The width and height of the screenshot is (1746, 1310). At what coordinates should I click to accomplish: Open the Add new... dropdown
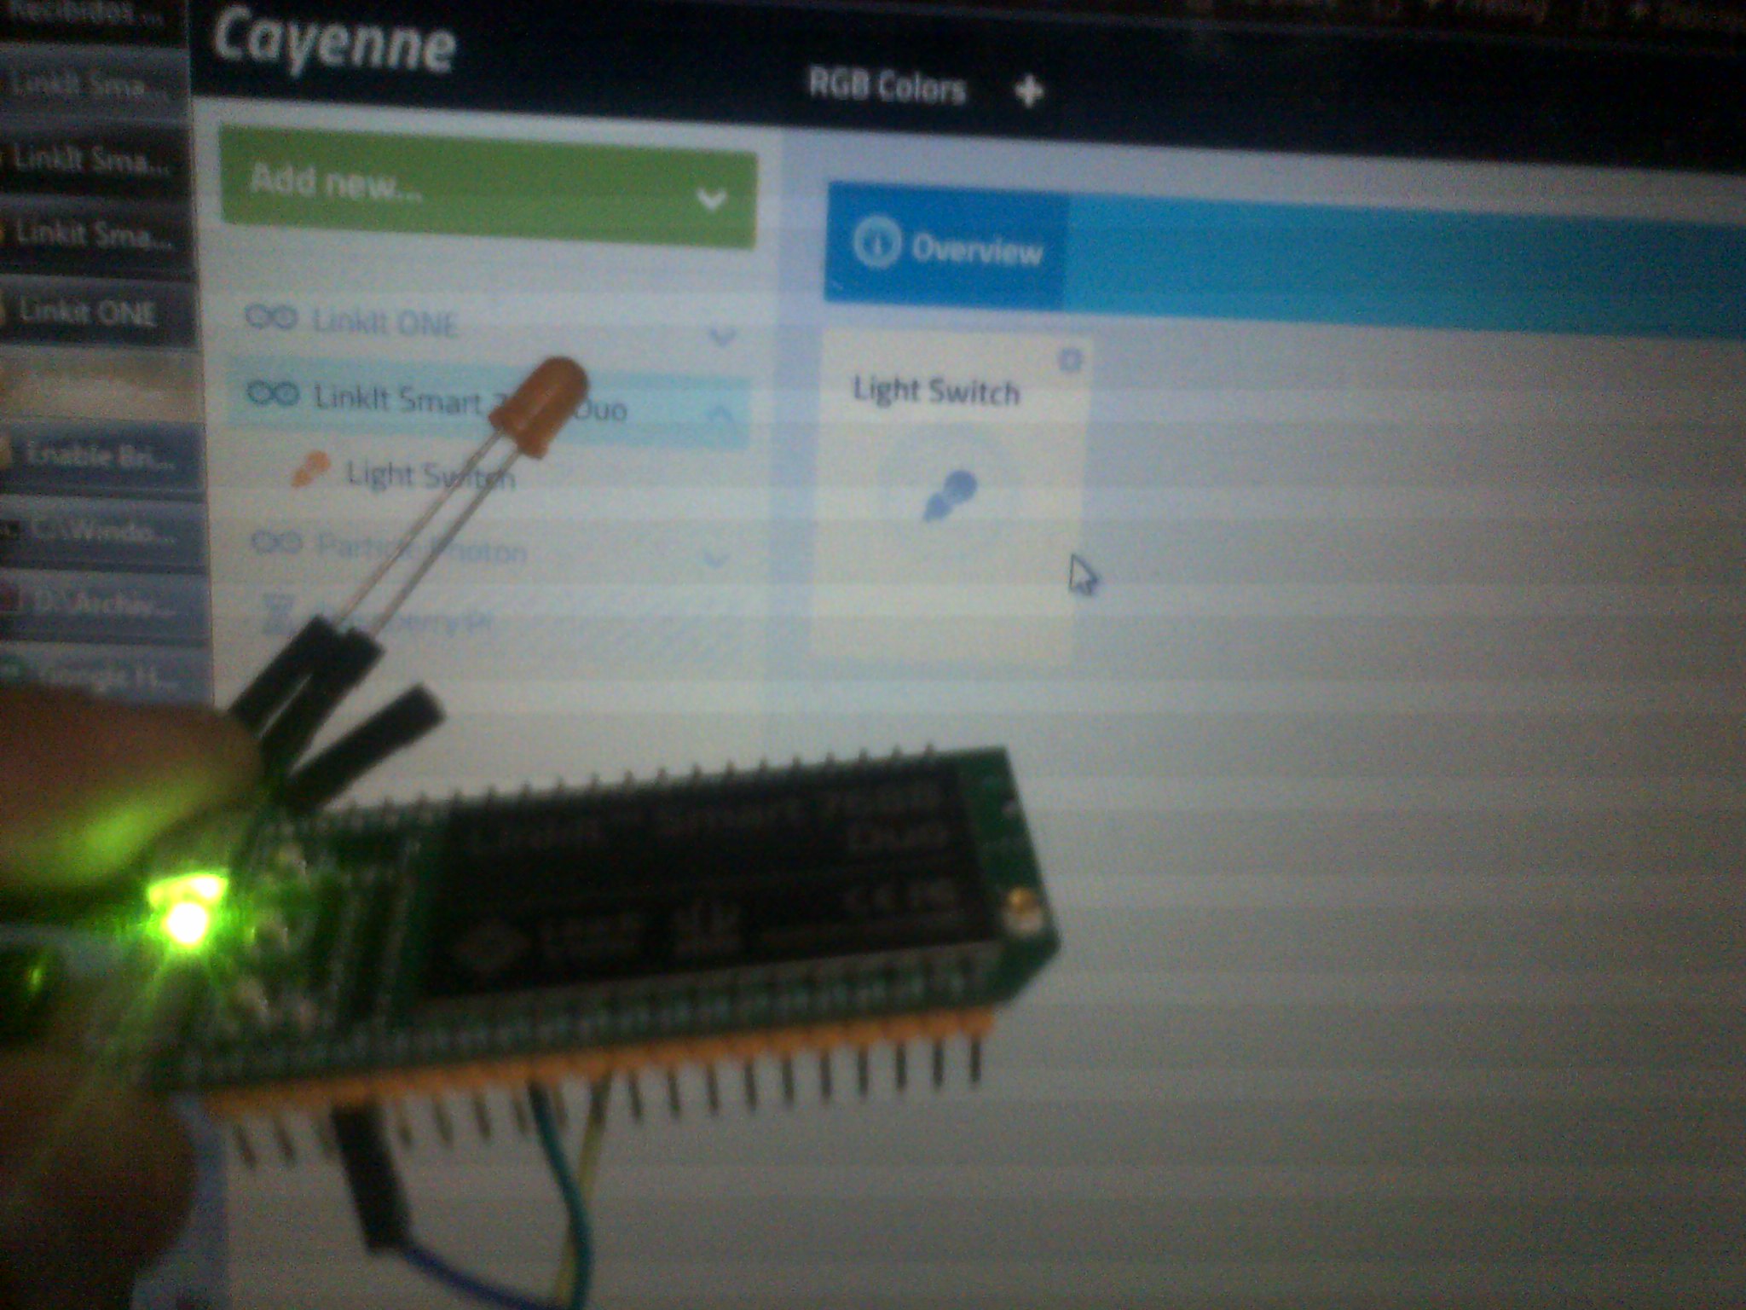488,187
